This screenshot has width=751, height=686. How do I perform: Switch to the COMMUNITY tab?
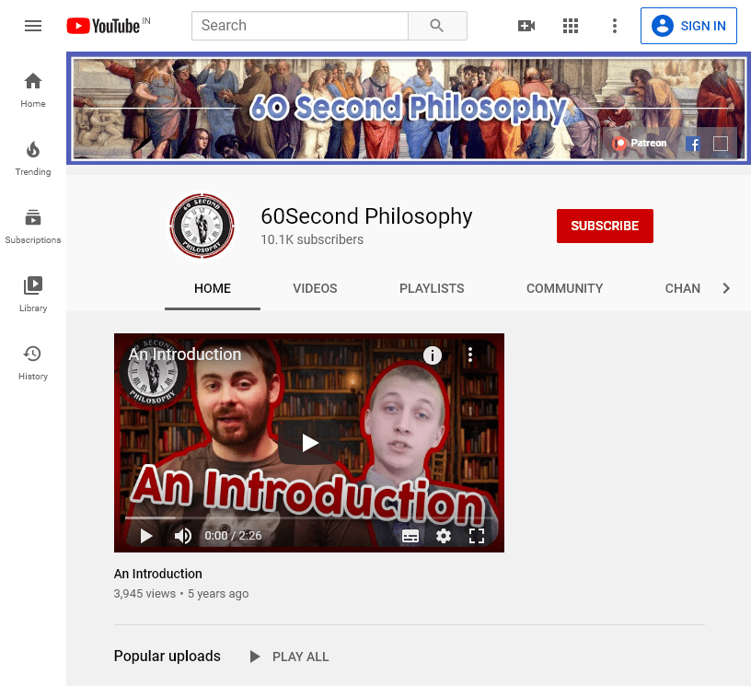pyautogui.click(x=564, y=288)
